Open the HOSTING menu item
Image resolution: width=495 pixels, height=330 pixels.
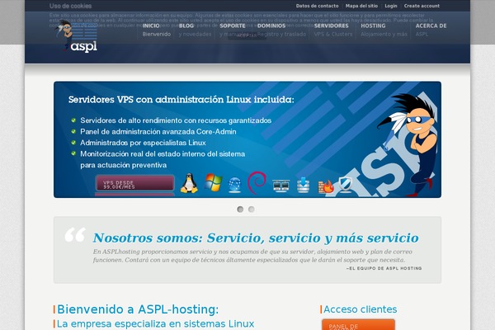[384, 30]
